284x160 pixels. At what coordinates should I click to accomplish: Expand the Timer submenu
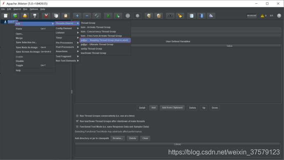coord(67,38)
